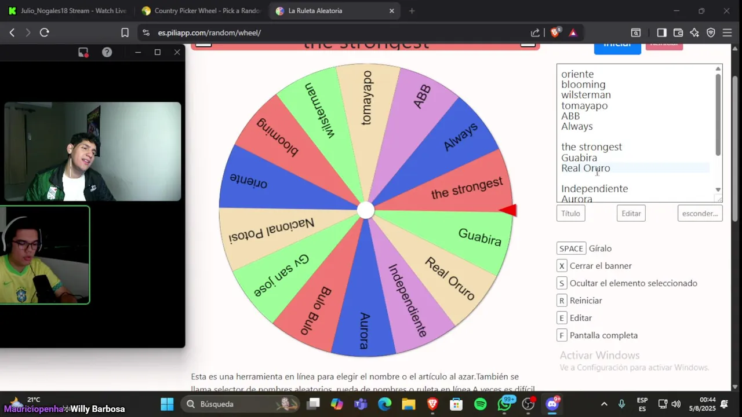The height and width of the screenshot is (417, 742).
Task: Open WhatsApp from the taskbar
Action: pyautogui.click(x=504, y=404)
